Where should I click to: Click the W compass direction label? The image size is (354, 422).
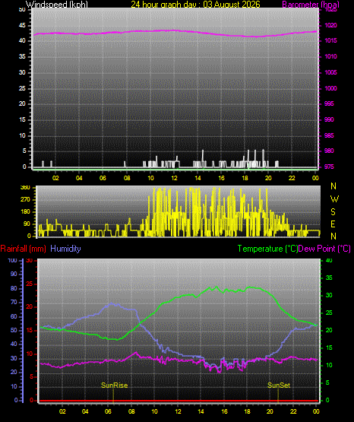pyautogui.click(x=334, y=199)
